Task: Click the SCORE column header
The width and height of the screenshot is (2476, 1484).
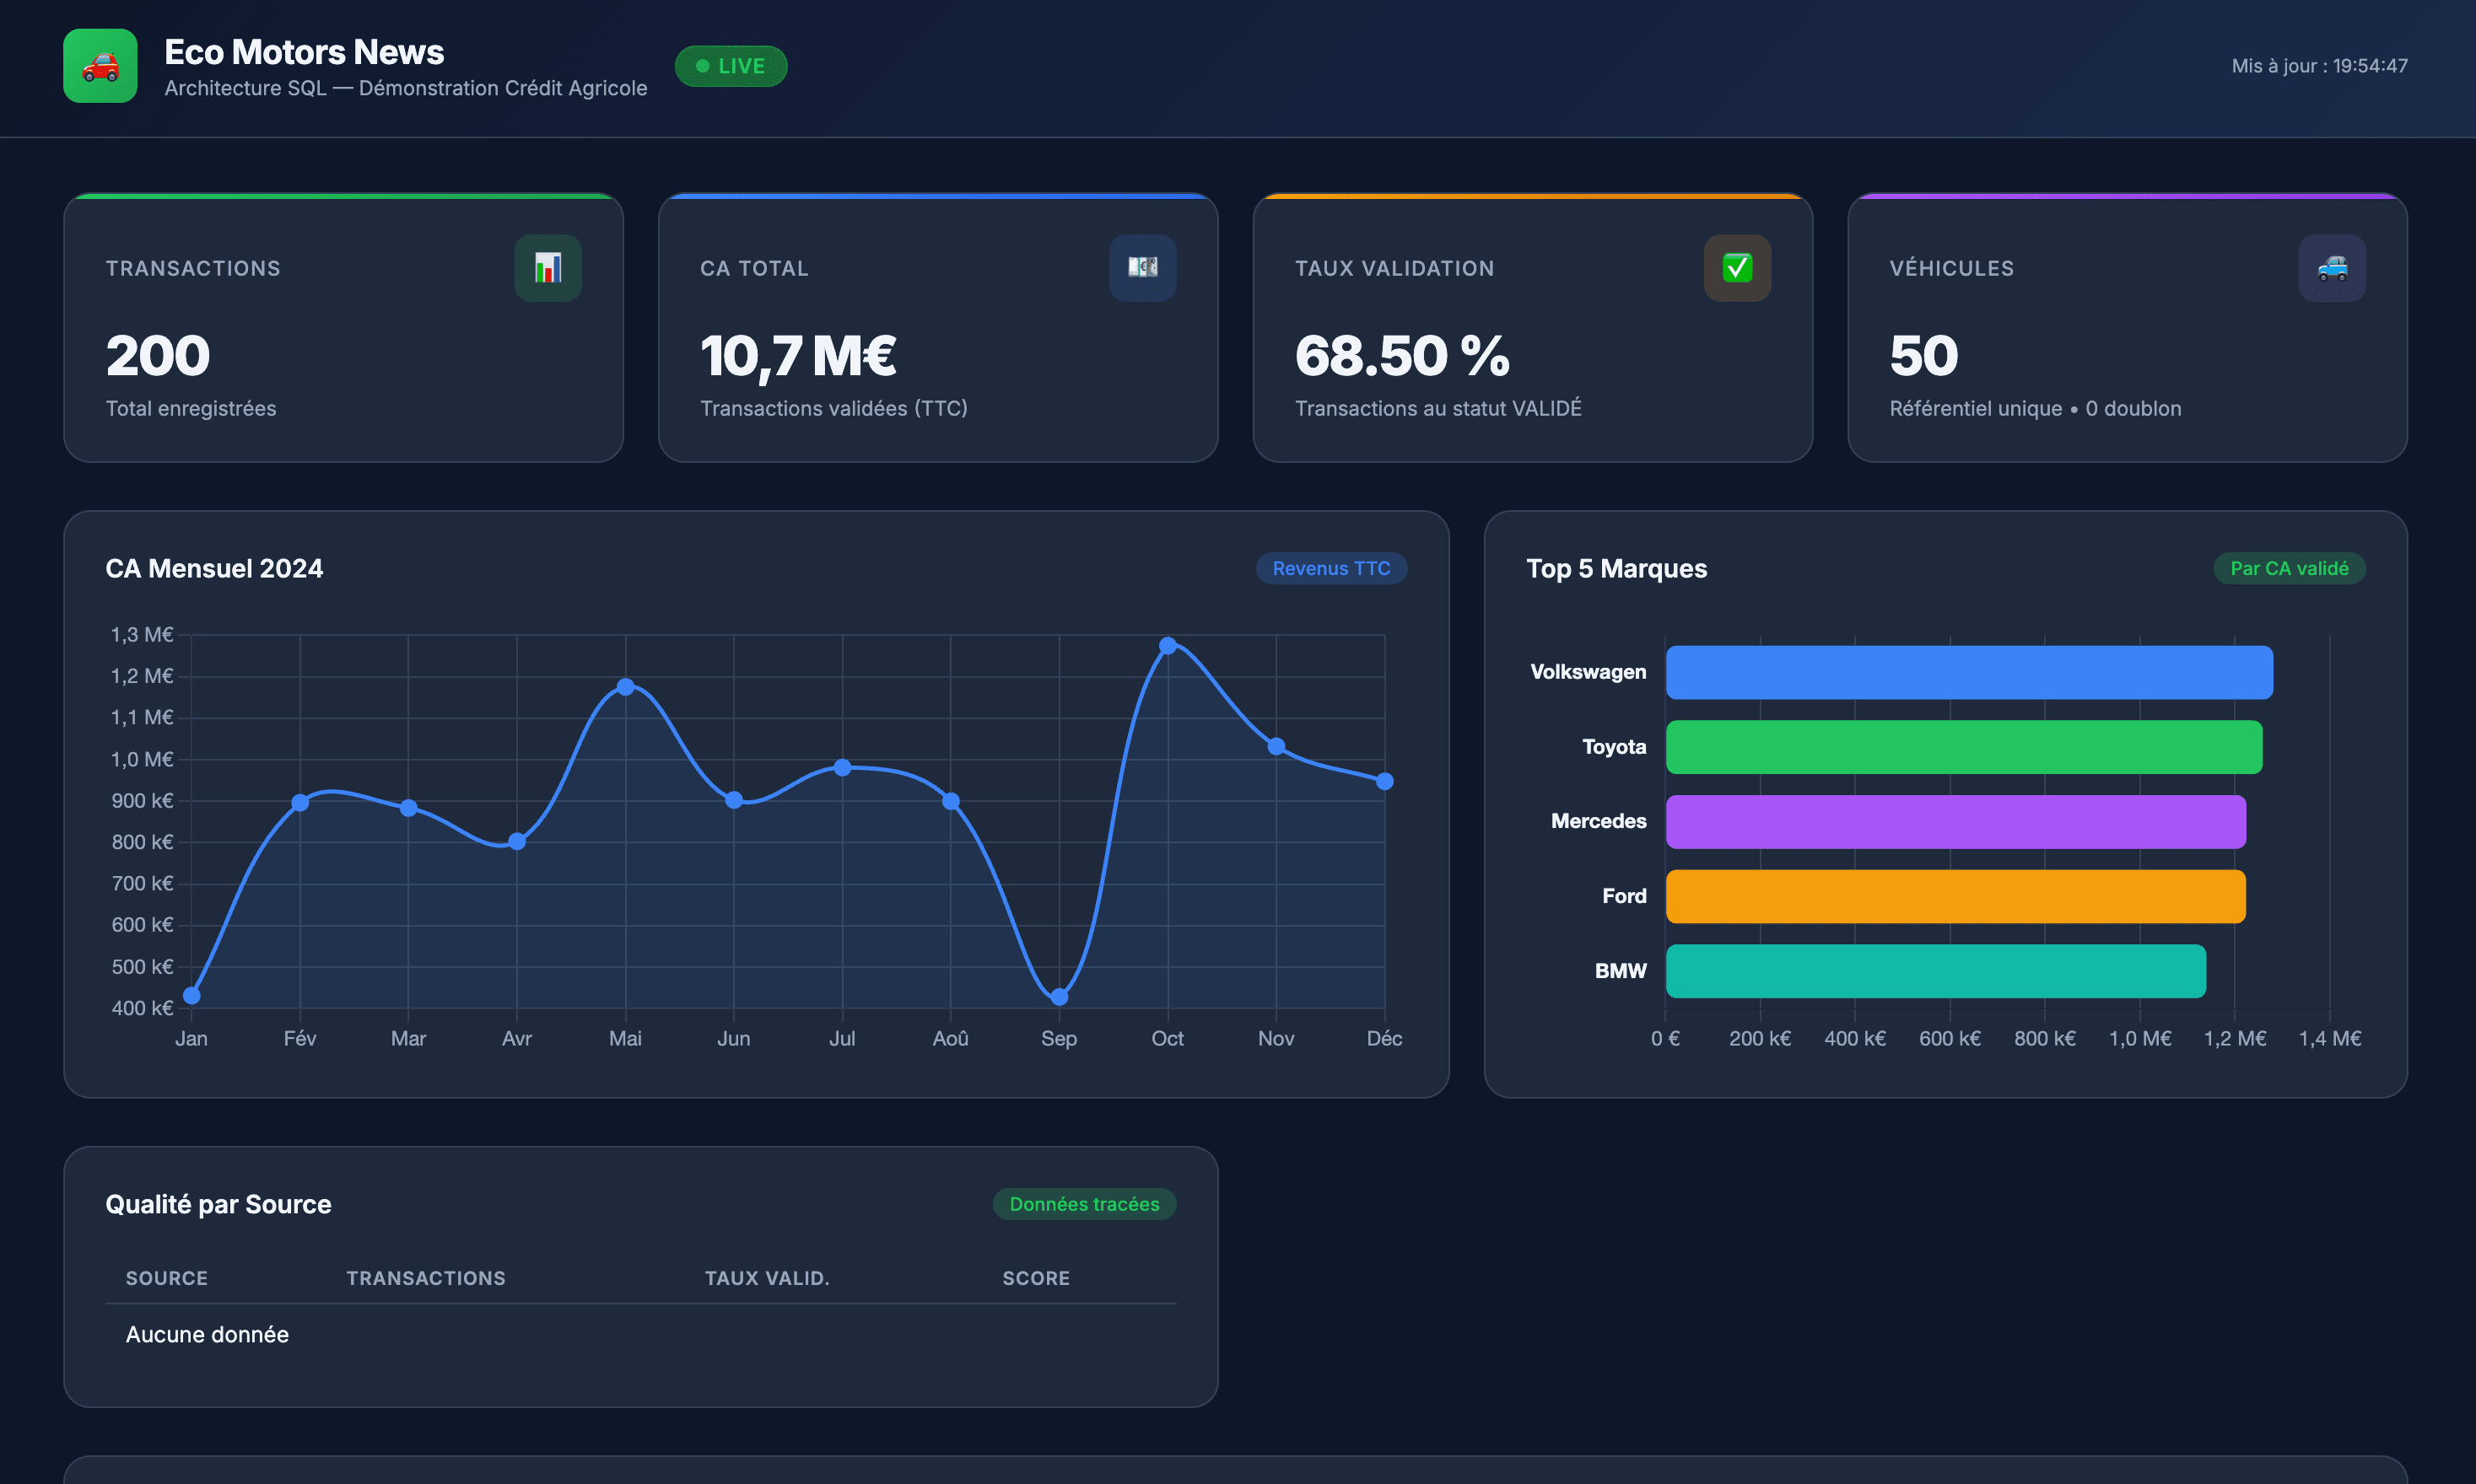Action: coord(1035,1278)
